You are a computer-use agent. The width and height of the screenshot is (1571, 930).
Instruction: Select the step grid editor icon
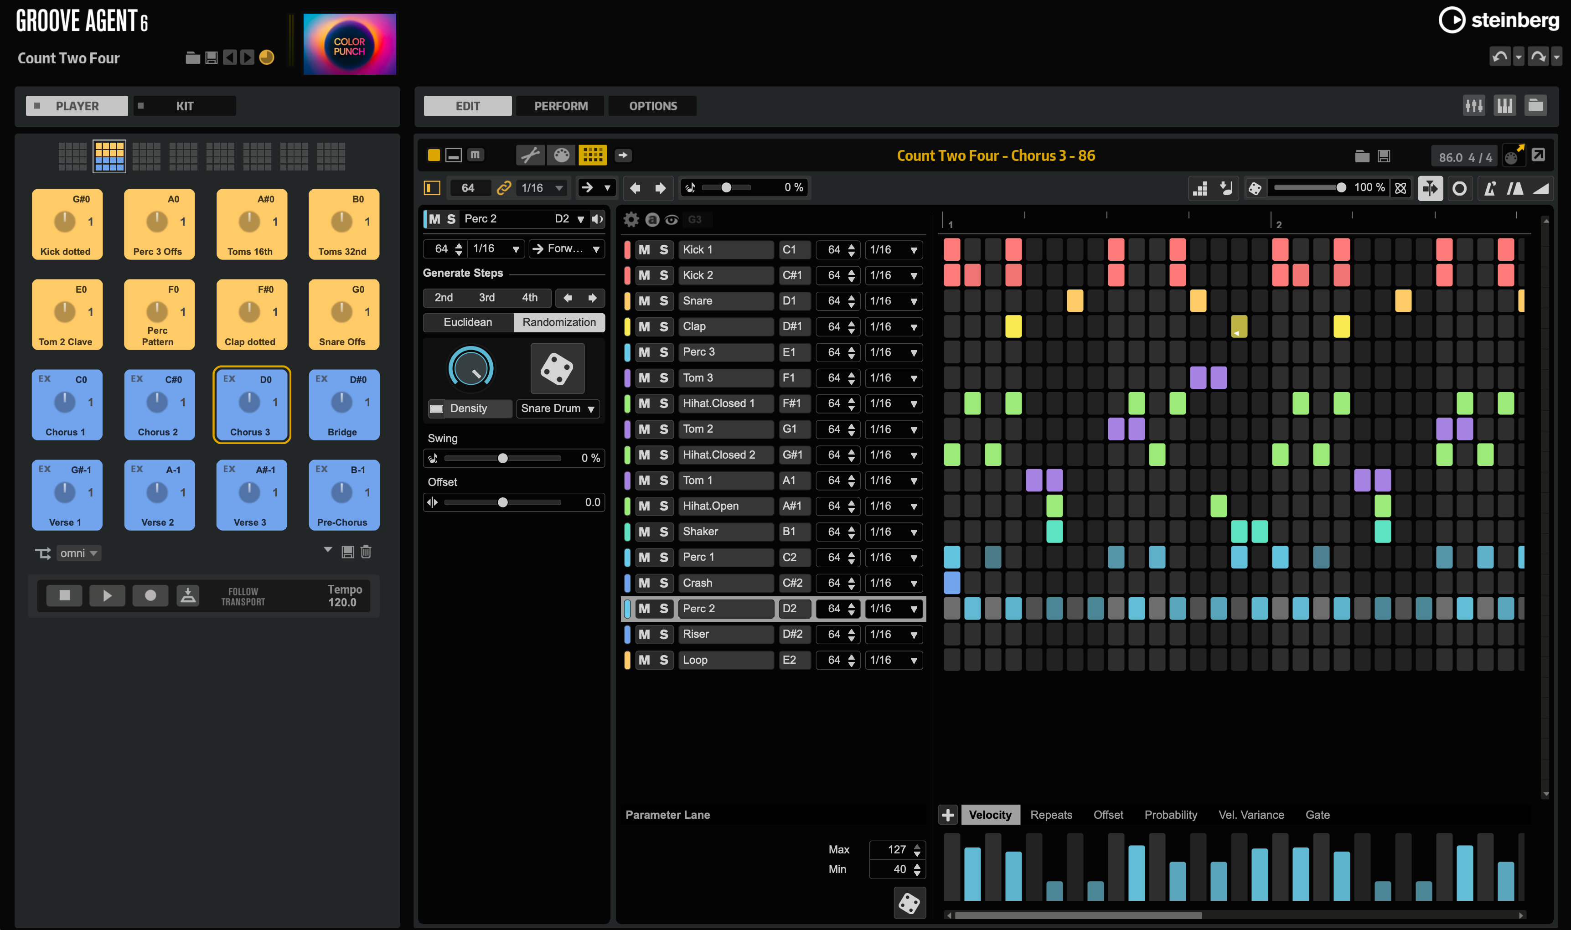tap(592, 155)
